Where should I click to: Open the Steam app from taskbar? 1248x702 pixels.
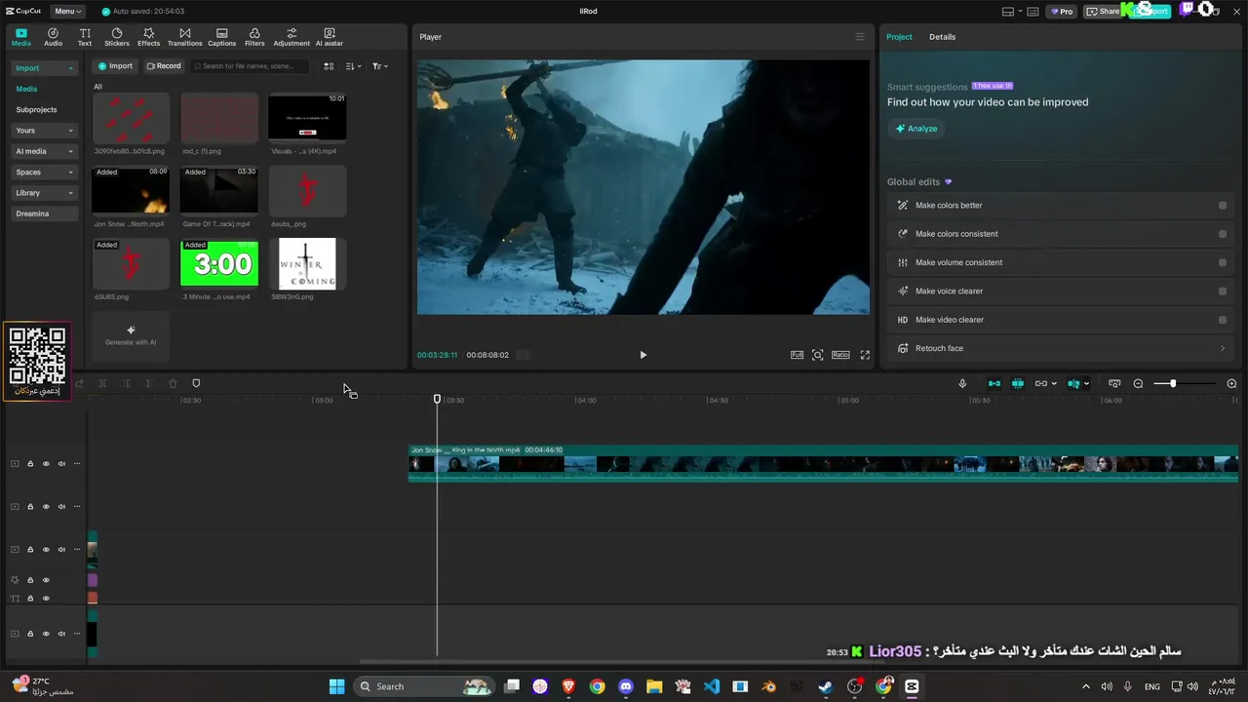click(826, 686)
